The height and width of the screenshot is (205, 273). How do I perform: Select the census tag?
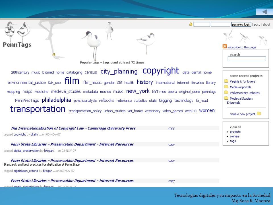click(91, 72)
